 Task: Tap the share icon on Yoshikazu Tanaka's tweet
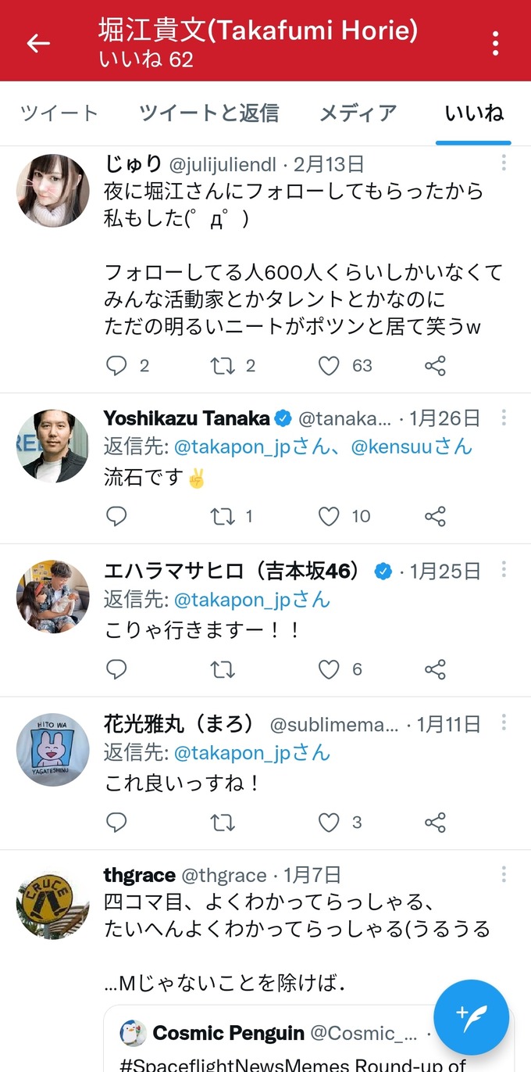click(435, 516)
